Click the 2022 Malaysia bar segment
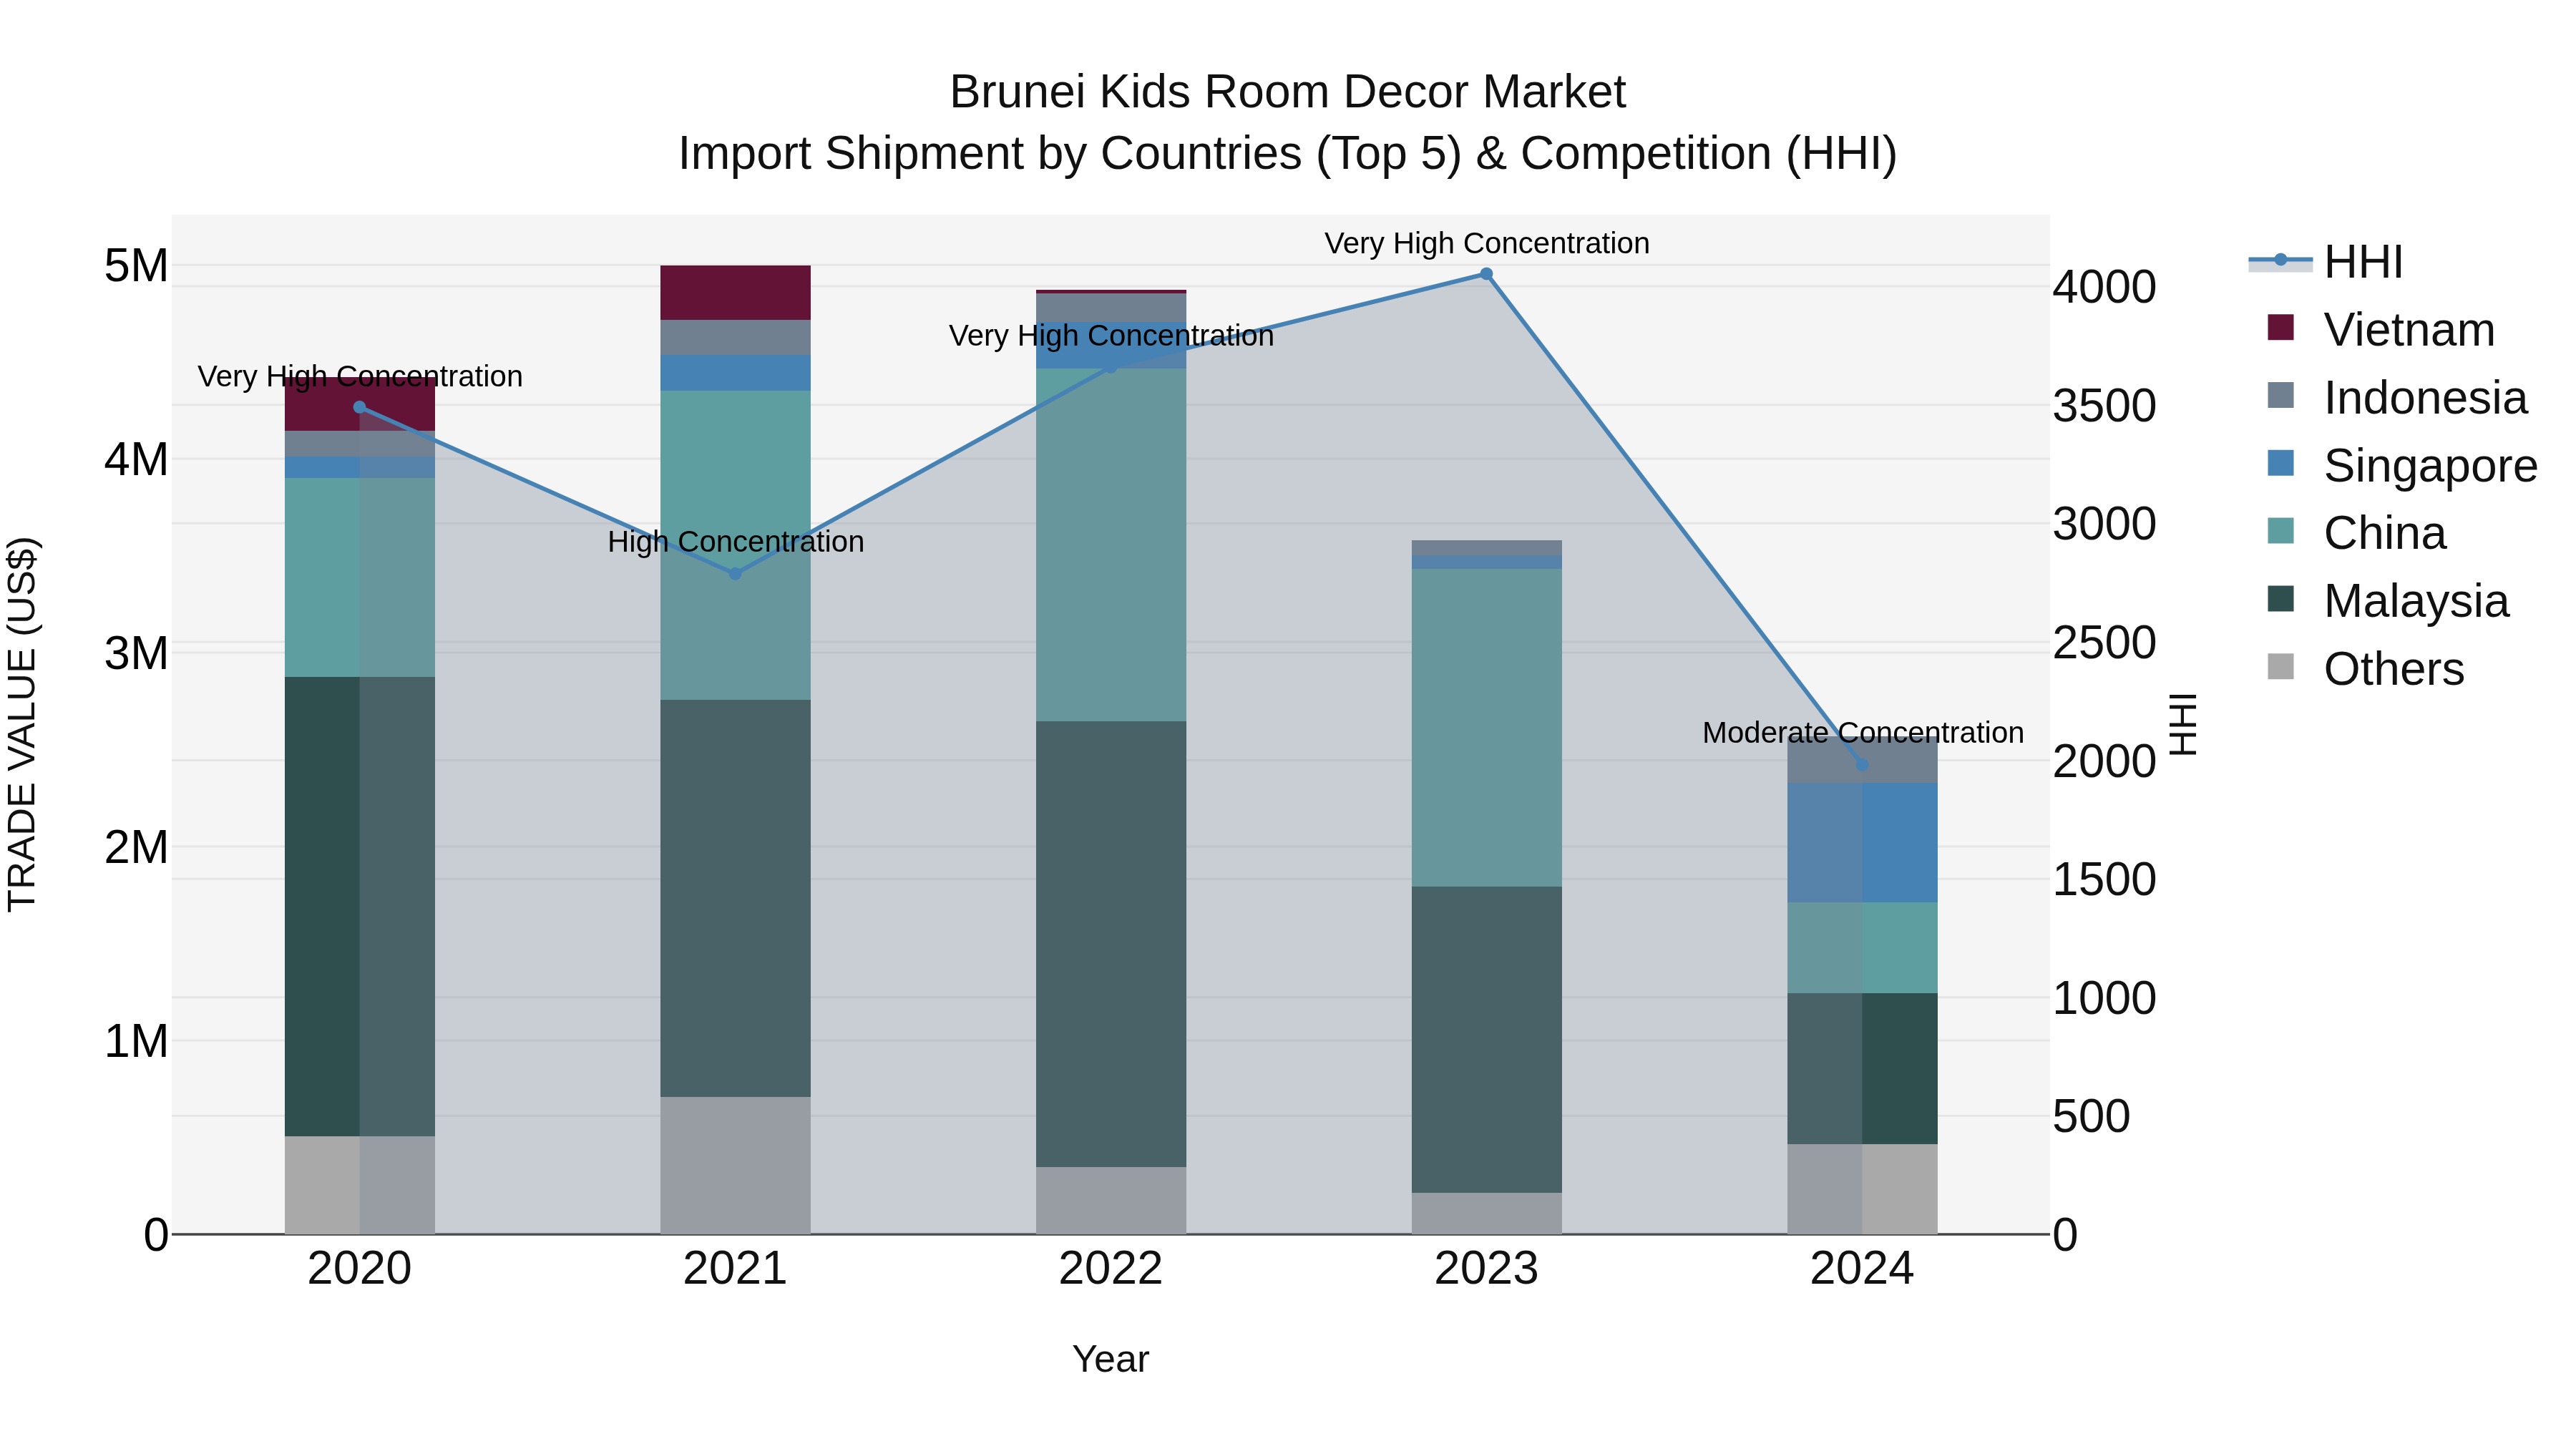Viewport: 2576px width, 1449px height. [x=1110, y=944]
